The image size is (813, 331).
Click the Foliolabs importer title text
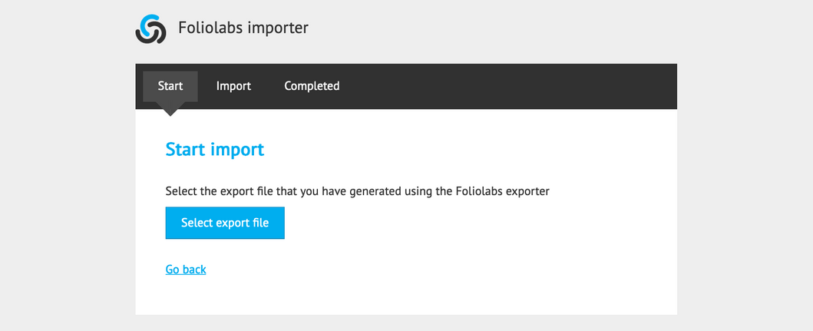pos(243,28)
